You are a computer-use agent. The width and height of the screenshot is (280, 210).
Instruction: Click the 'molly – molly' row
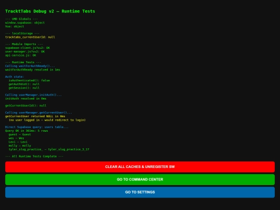(20, 146)
